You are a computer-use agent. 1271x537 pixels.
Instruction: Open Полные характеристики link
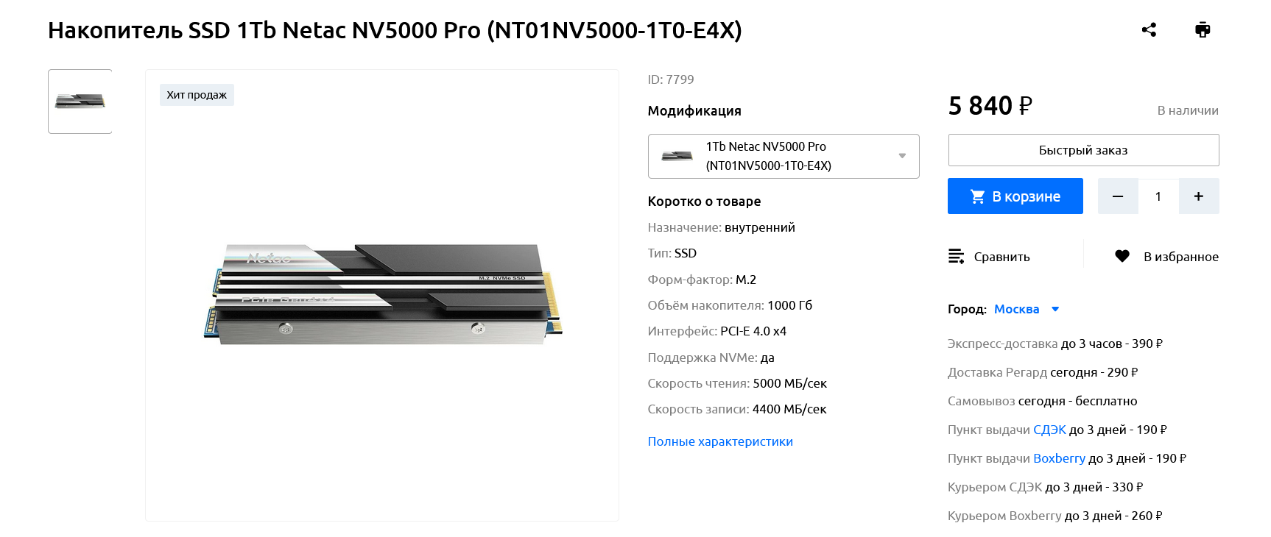pyautogui.click(x=720, y=441)
